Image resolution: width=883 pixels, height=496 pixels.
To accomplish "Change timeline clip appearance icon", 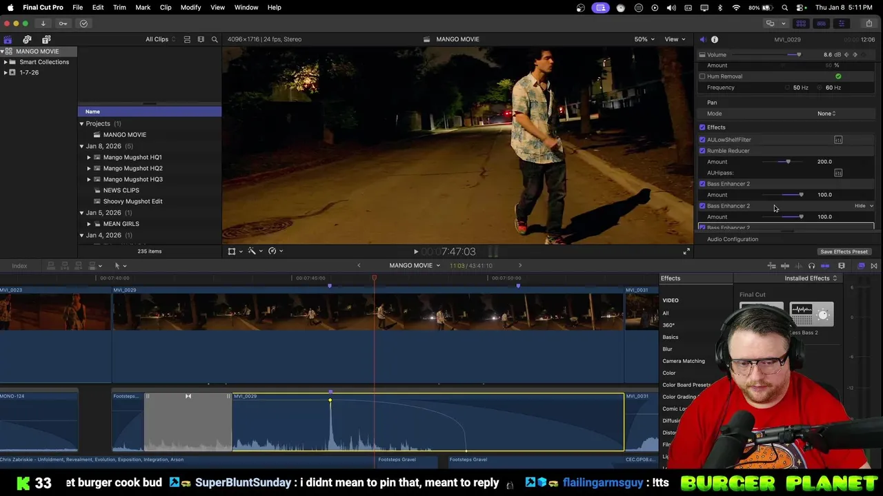I will (842, 266).
